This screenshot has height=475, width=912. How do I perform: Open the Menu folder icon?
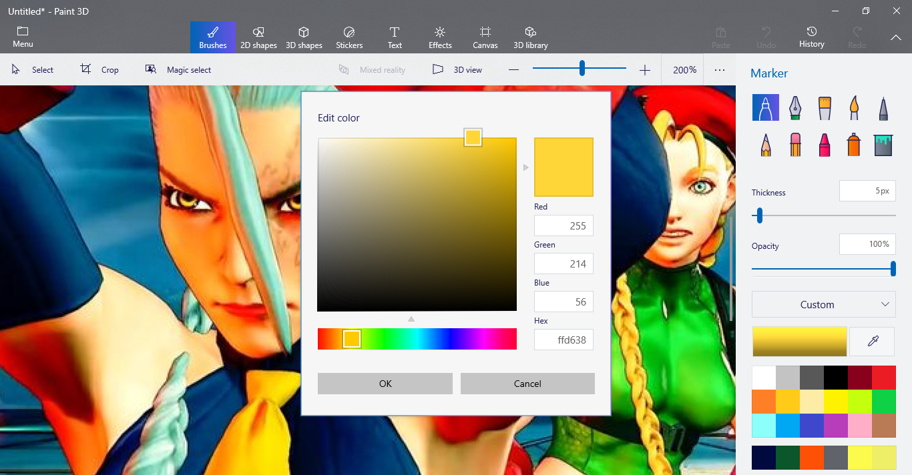(23, 37)
